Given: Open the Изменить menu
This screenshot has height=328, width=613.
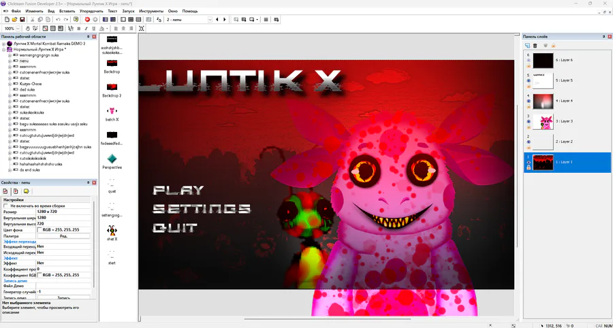Looking at the screenshot, I should click(35, 11).
